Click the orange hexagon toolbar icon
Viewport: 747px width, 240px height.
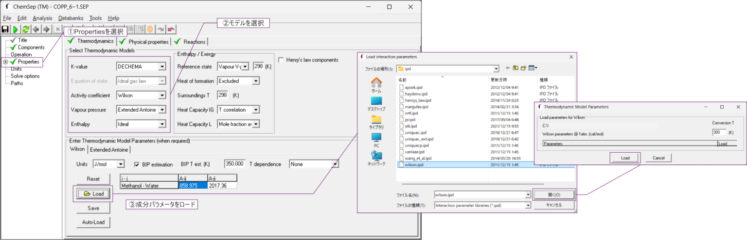pyautogui.click(x=150, y=29)
